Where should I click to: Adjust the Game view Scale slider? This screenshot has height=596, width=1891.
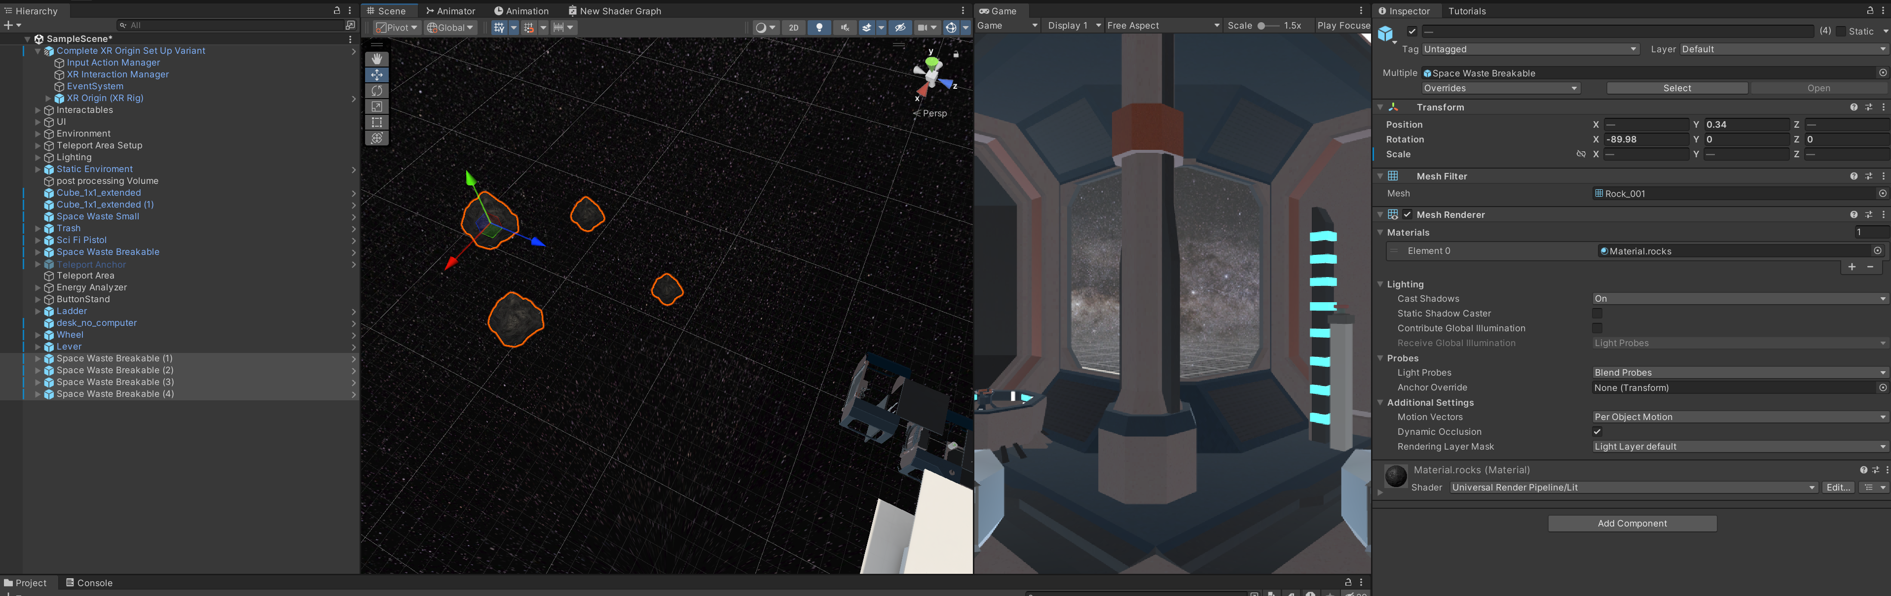[x=1262, y=26]
